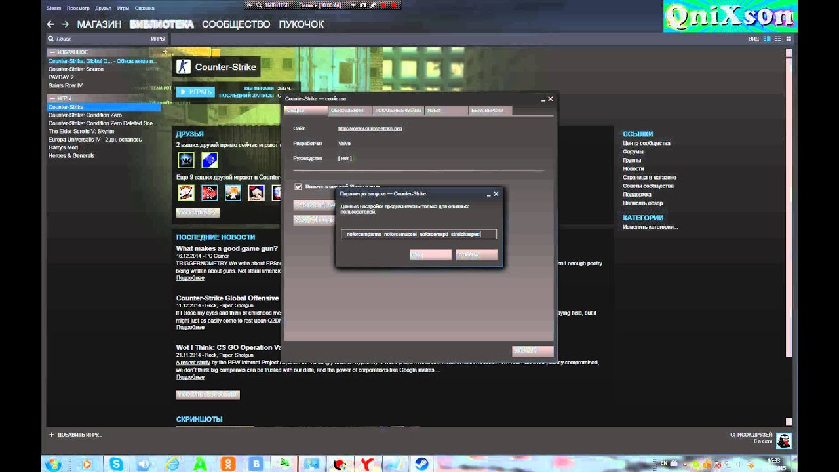Image resolution: width=839 pixels, height=472 pixels.
Task: Open Internet Explorer from the taskbar
Action: (173, 464)
